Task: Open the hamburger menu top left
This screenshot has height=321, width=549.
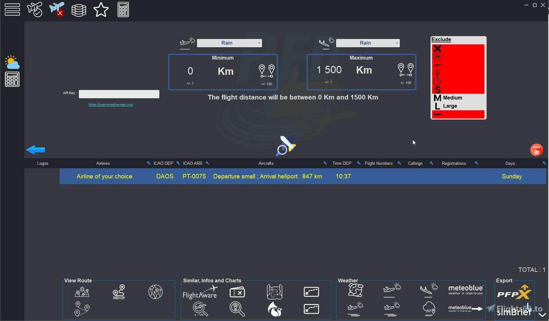Action: pyautogui.click(x=12, y=9)
